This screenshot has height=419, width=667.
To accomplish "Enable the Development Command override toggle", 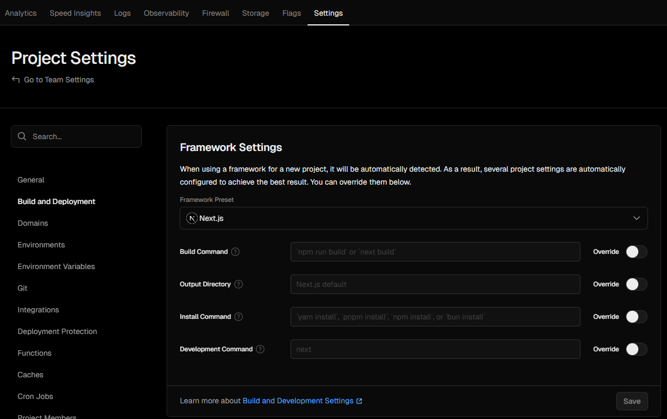I will point(636,349).
